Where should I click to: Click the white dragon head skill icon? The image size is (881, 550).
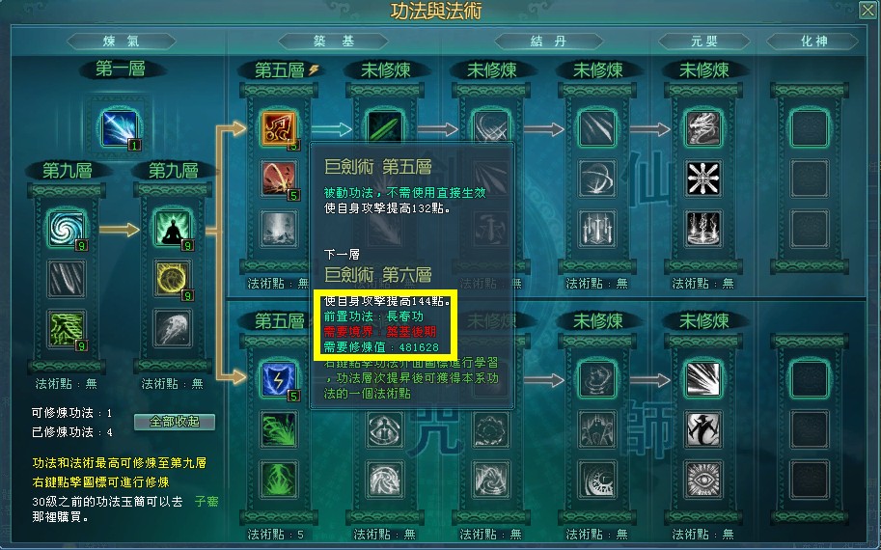702,128
